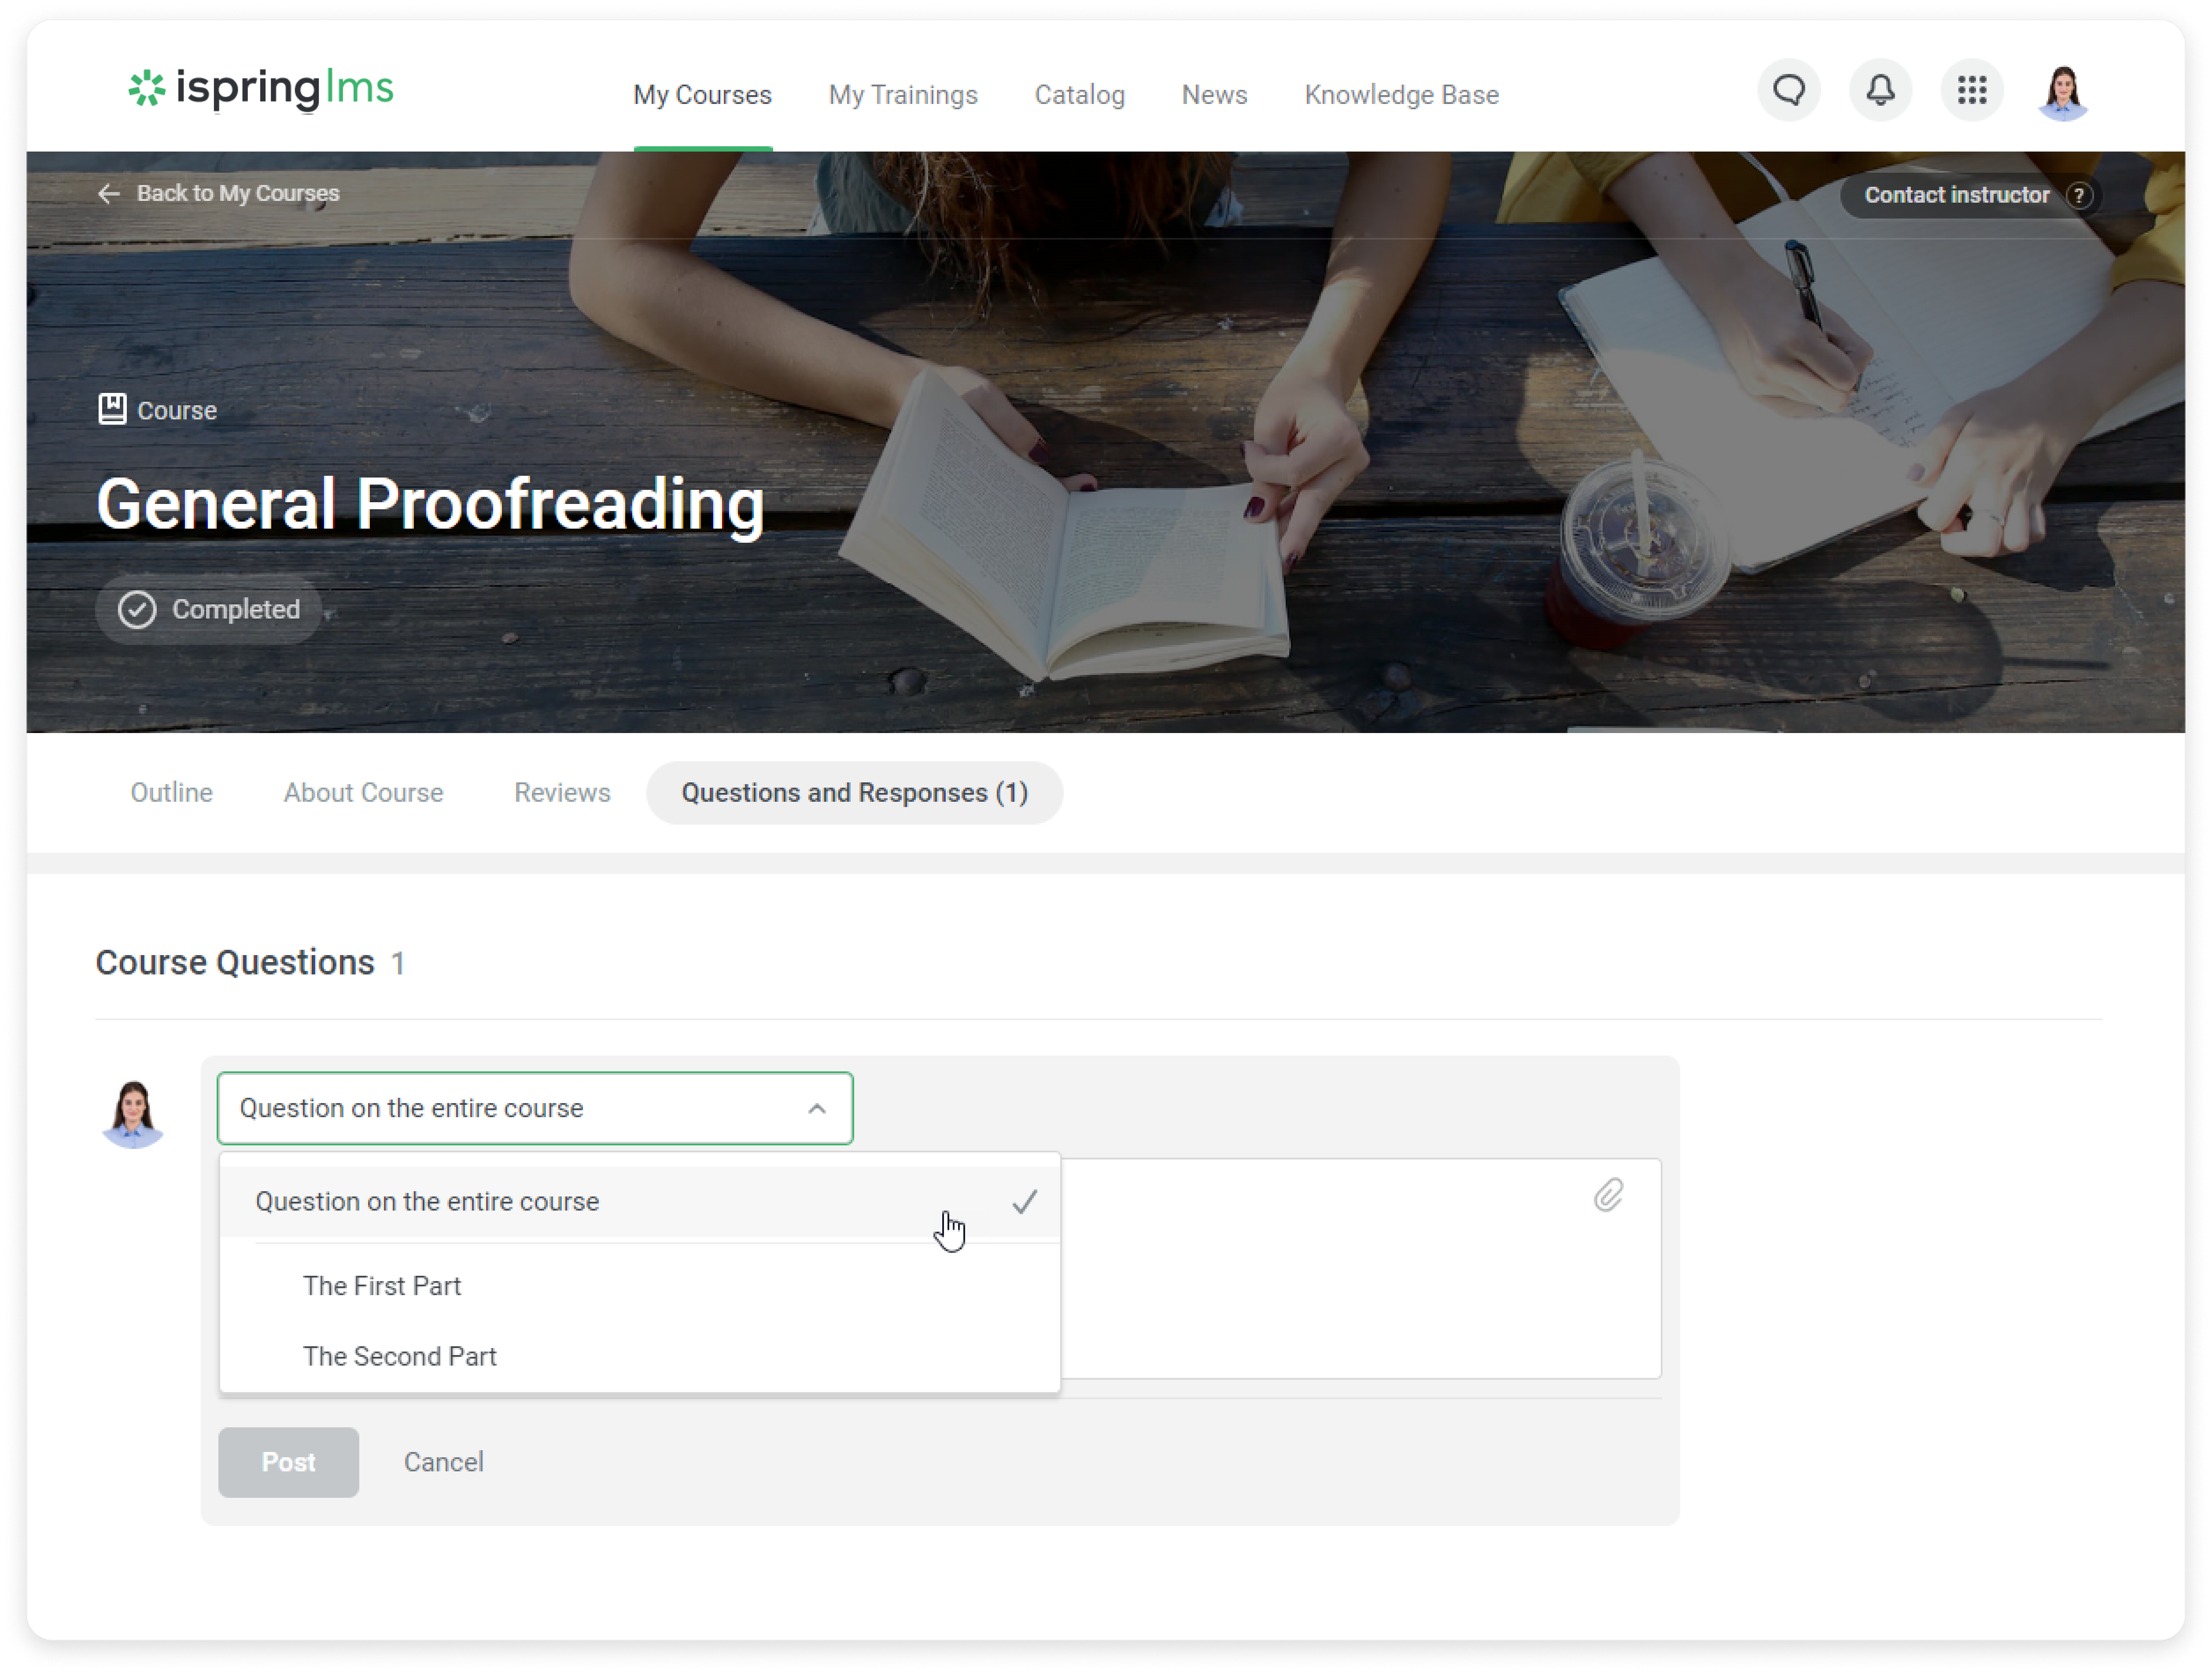The height and width of the screenshot is (1674, 2212).
Task: Click the Post button
Action: coord(288,1461)
